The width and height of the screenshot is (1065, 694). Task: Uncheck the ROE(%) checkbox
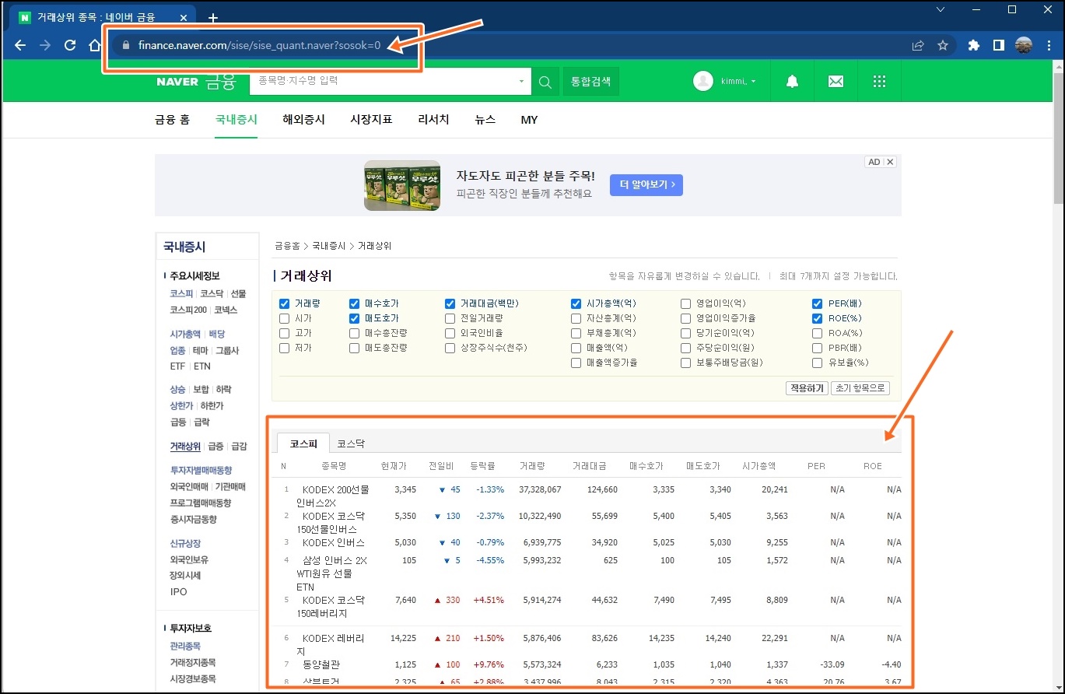[x=817, y=318]
